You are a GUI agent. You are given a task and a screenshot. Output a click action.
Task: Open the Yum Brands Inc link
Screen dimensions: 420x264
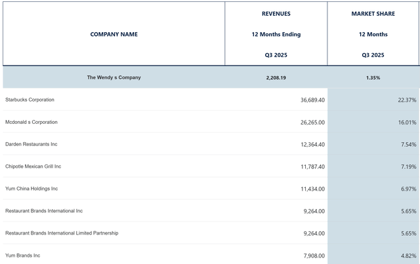(x=22, y=255)
